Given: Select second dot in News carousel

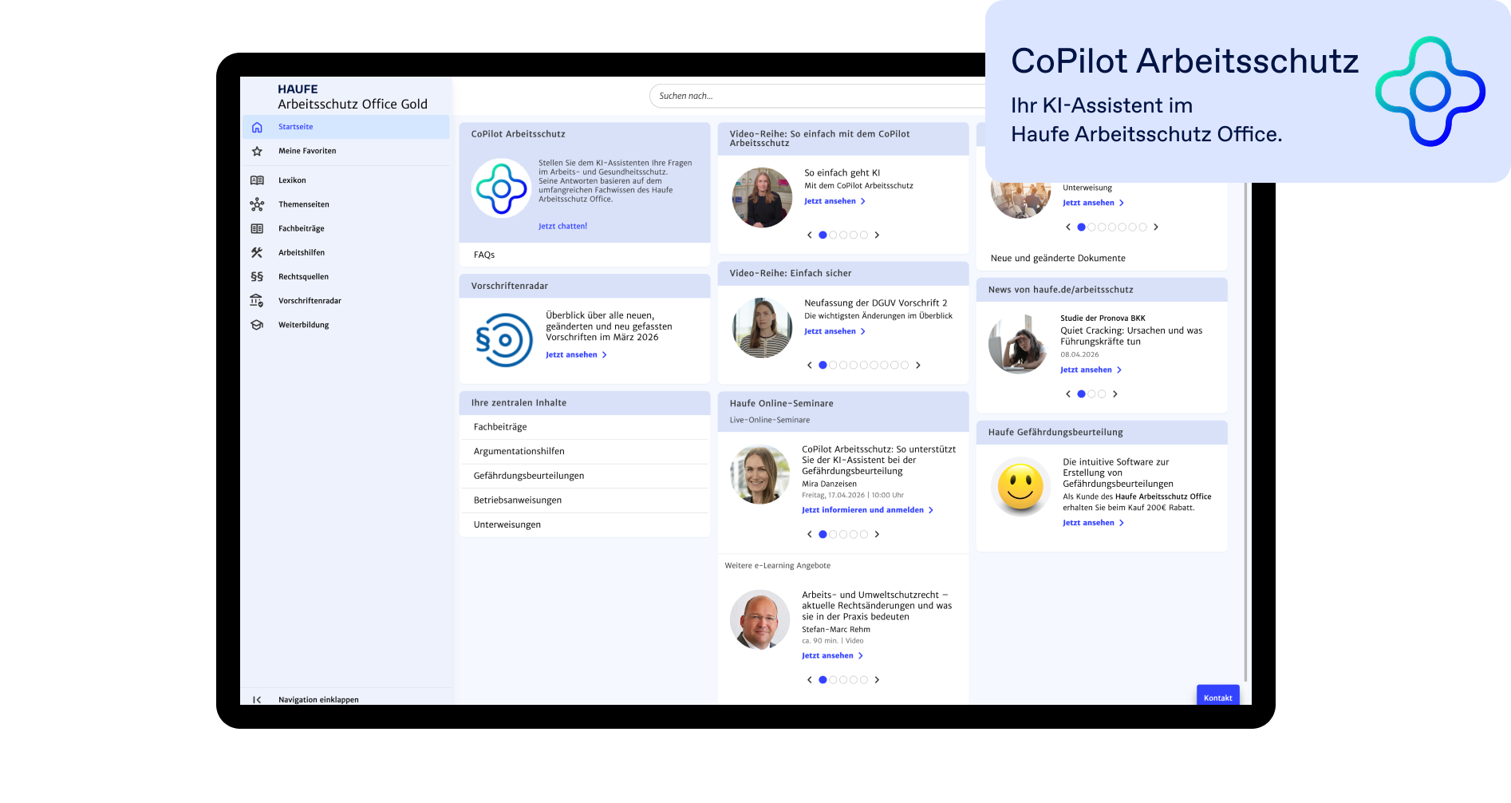Looking at the screenshot, I should tap(1091, 394).
